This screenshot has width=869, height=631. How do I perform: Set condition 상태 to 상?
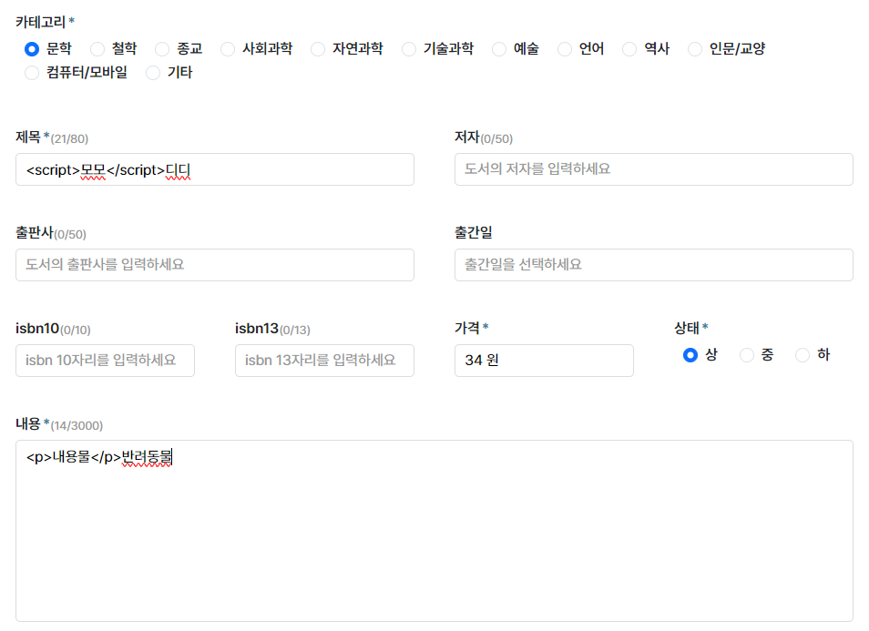[690, 355]
